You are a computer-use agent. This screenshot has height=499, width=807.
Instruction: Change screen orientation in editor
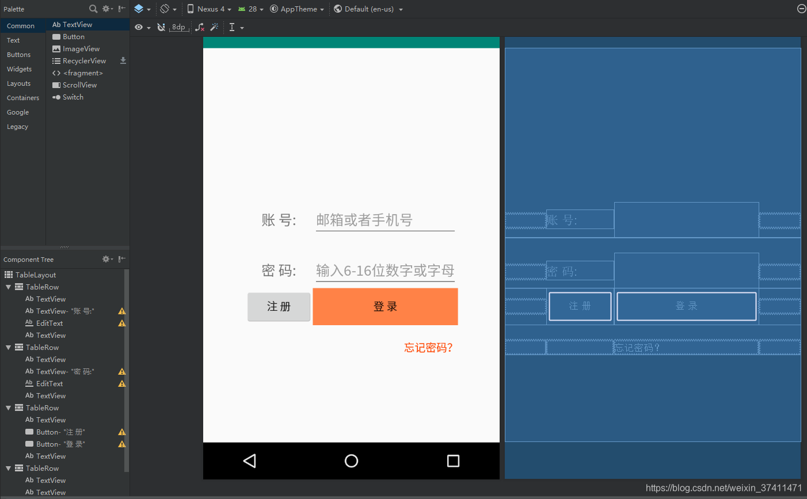pyautogui.click(x=168, y=9)
